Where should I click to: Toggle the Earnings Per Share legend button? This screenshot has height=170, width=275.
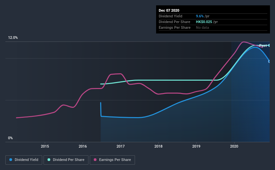112,160
